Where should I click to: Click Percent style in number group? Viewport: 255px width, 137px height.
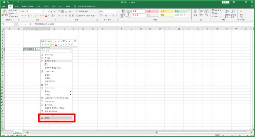tap(106, 16)
